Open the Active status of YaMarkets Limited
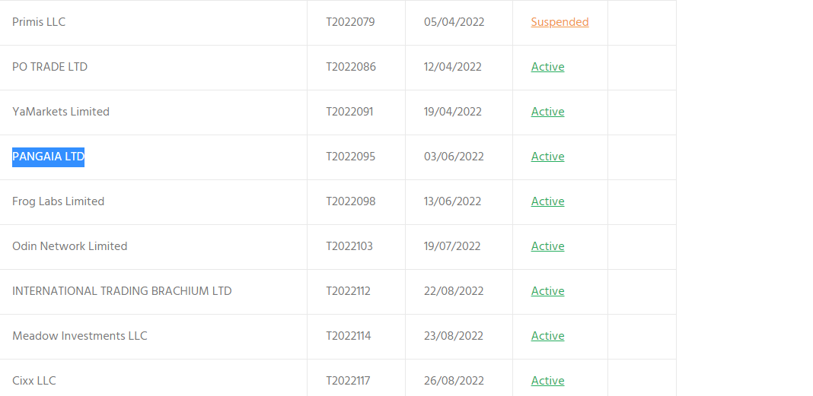Screen dimensions: 813x396 click(547, 112)
